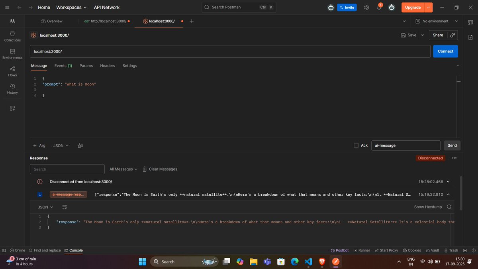This screenshot has height=269, width=478.
Task: Open documentation icon in right sidebar
Action: coord(470,37)
